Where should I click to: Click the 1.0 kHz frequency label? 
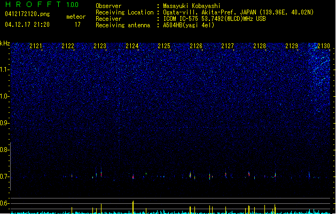point(5,96)
